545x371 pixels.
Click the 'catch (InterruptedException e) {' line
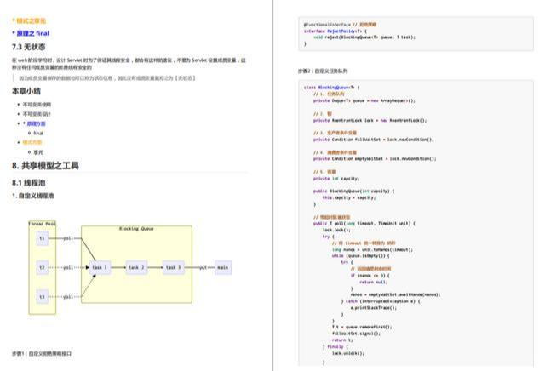[382, 301]
